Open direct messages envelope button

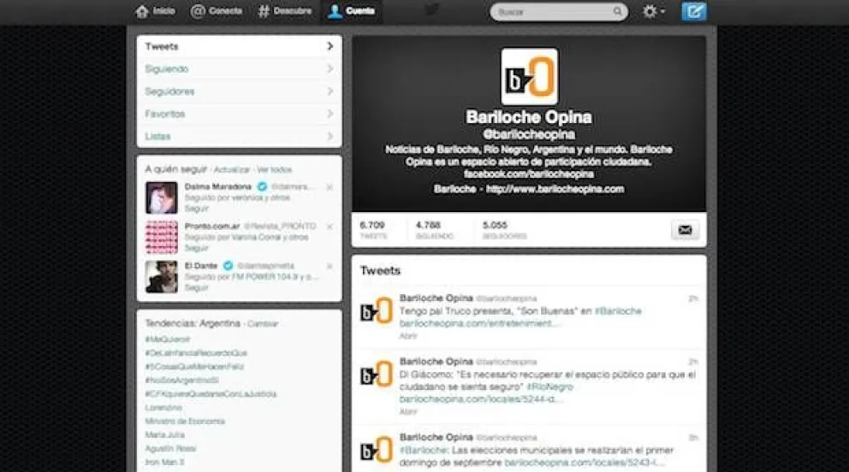(685, 230)
